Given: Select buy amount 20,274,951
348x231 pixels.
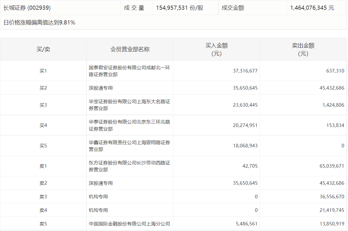Looking at the screenshot, I should [x=245, y=125].
